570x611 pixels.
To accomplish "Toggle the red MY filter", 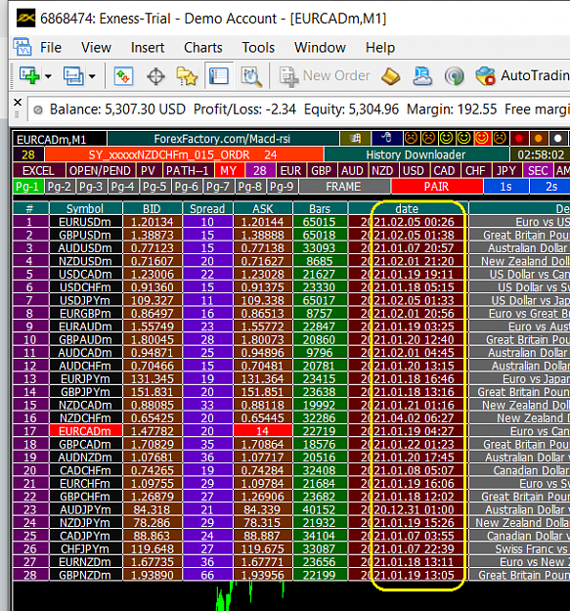I will point(229,171).
